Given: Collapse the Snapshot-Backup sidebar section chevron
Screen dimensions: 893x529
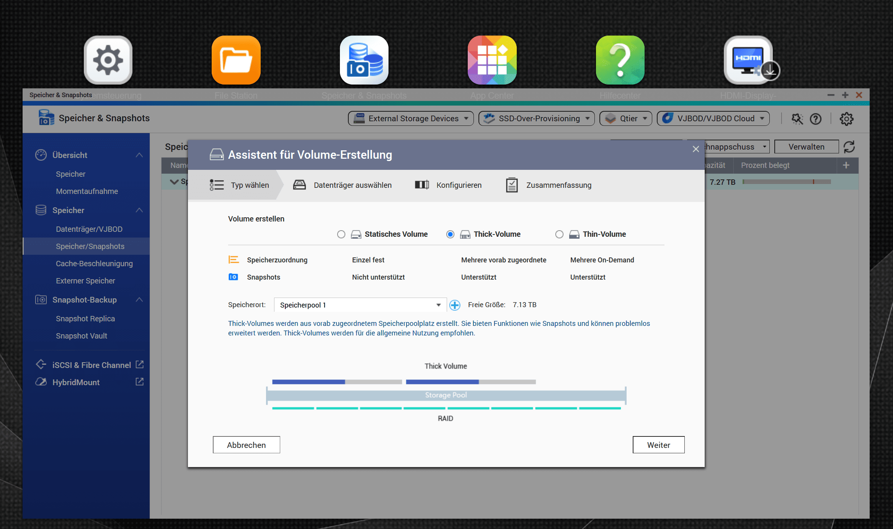Looking at the screenshot, I should click(x=139, y=299).
